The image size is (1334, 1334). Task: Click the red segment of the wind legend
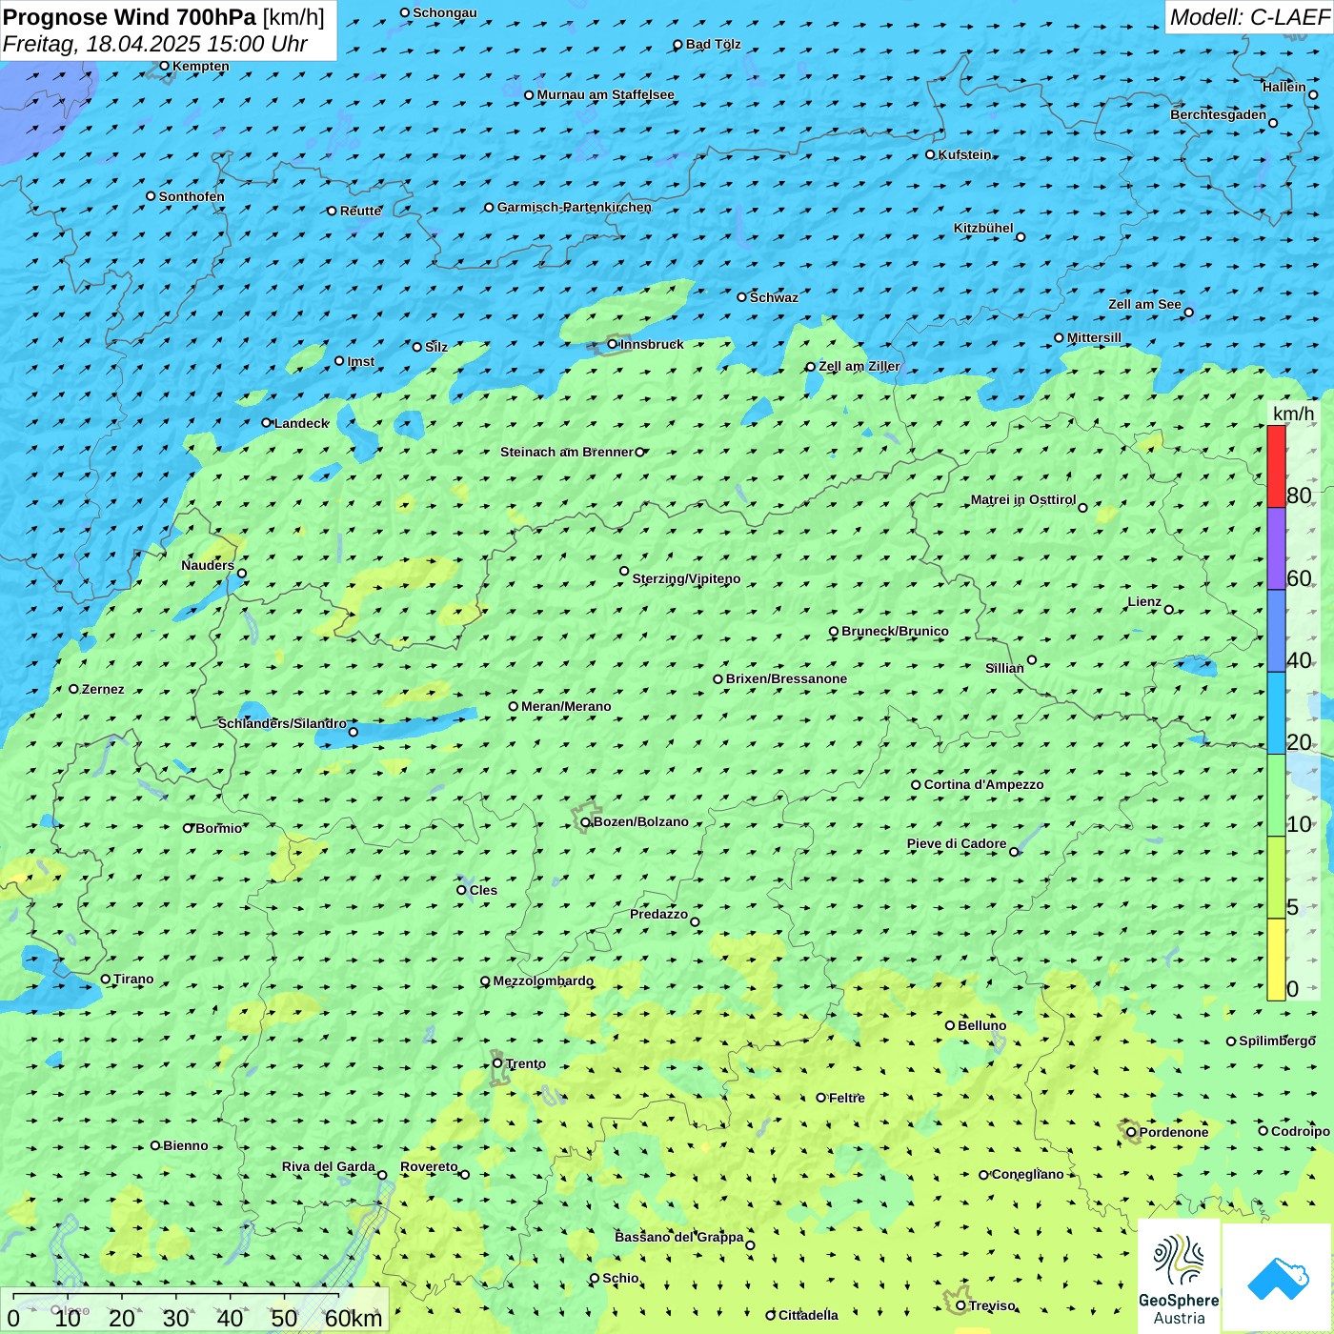(1276, 466)
